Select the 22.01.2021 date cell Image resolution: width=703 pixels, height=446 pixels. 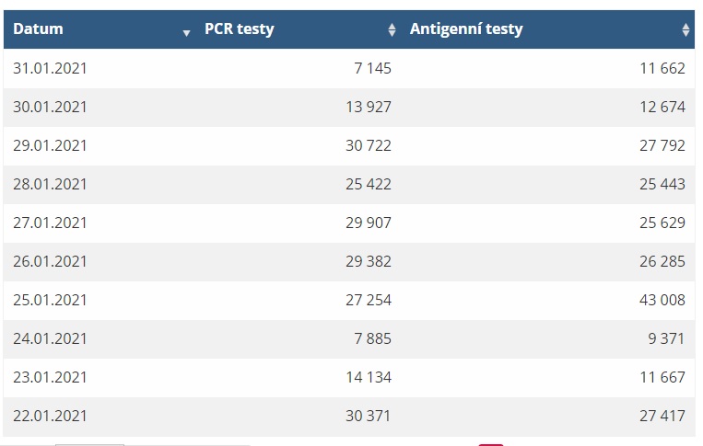point(50,416)
